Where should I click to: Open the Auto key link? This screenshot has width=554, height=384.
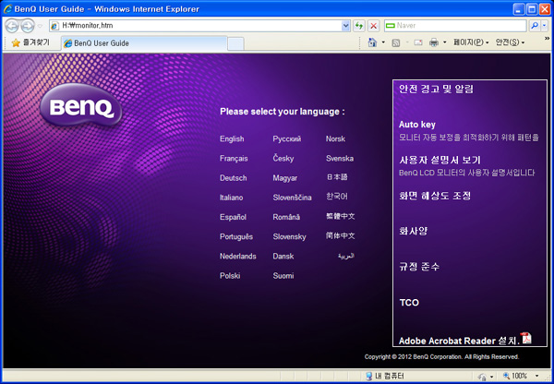417,125
